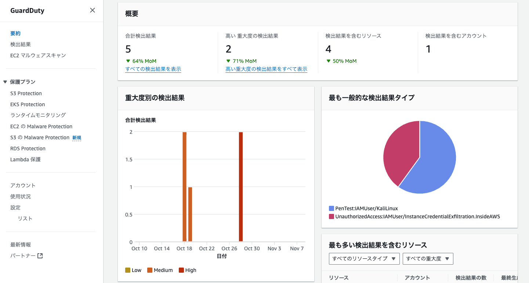Go to 検出結果 in sidebar

pyautogui.click(x=21, y=44)
